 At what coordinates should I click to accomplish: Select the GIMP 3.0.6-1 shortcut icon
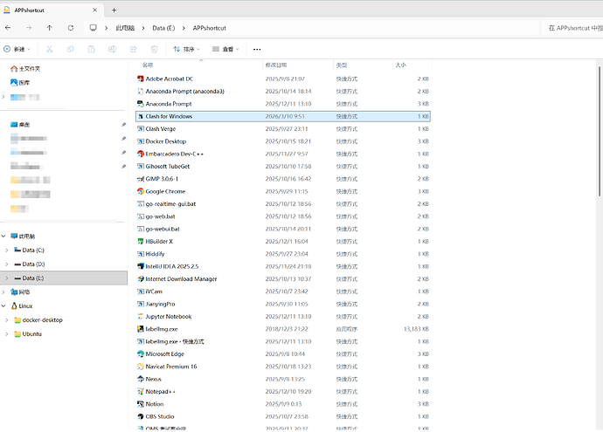pyautogui.click(x=141, y=179)
